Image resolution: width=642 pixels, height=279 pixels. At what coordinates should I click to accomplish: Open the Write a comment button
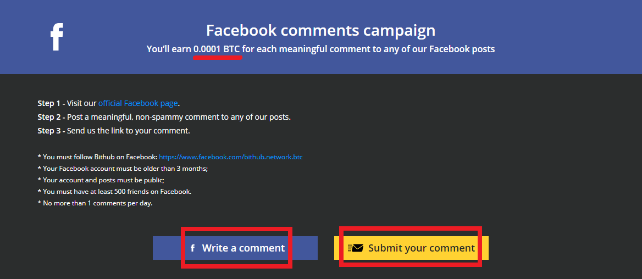point(235,248)
